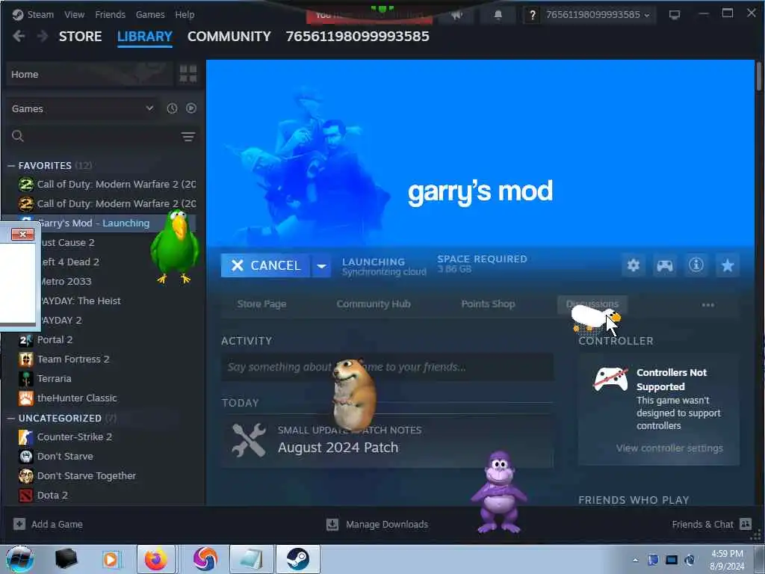The image size is (765, 574).
Task: Toggle the library grid view icon
Action: (188, 74)
